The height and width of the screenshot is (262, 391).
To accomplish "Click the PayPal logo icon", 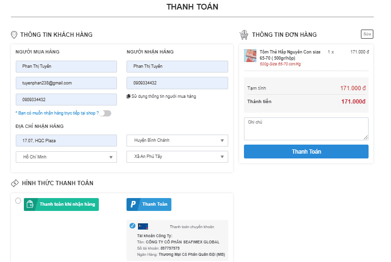I will (133, 204).
